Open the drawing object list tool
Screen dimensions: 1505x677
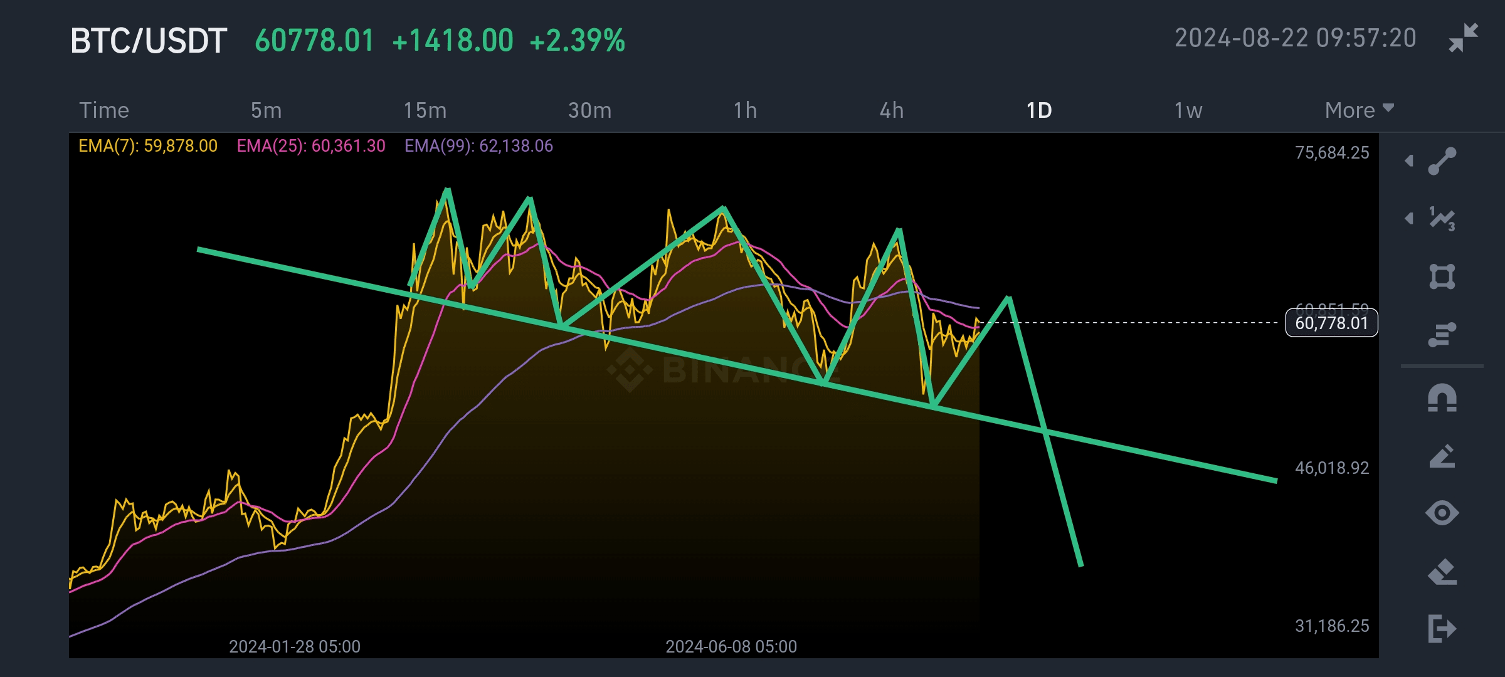pos(1442,334)
